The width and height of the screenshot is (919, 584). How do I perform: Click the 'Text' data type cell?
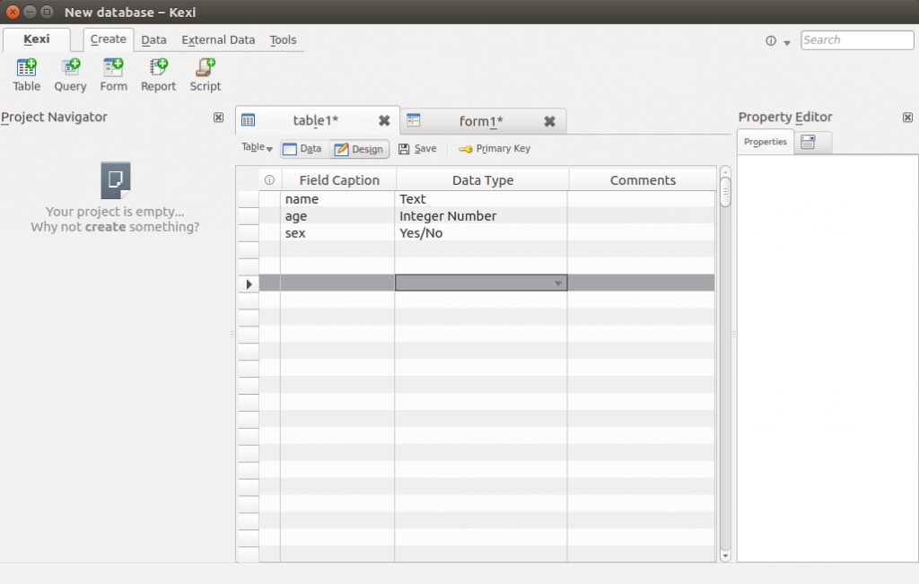coord(481,199)
